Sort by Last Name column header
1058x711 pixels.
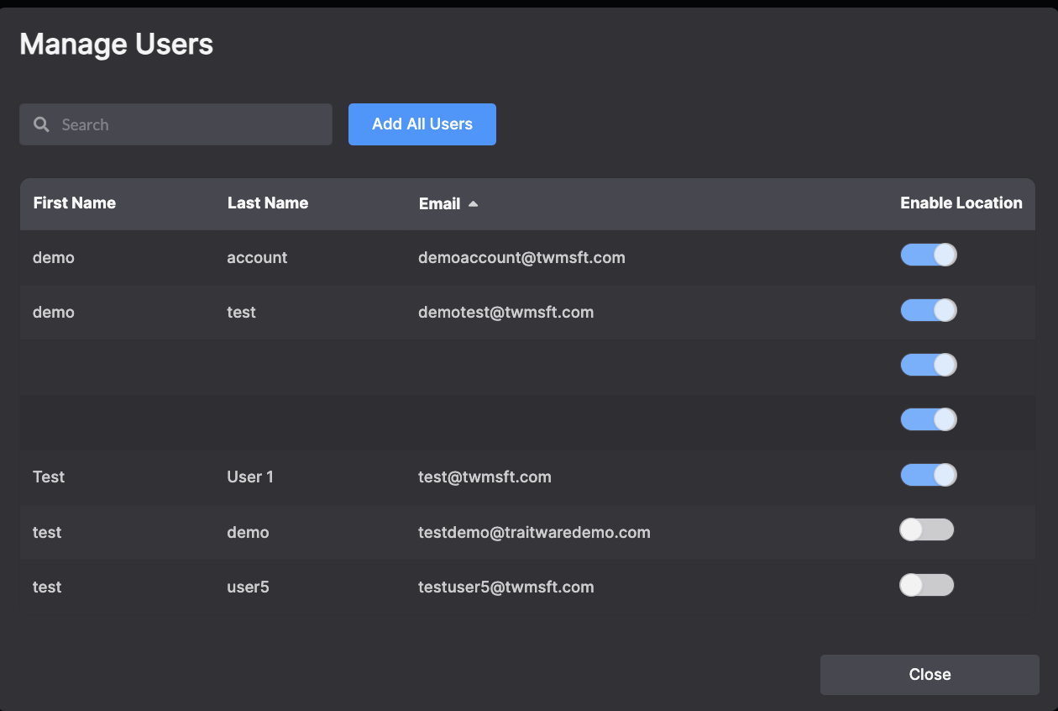268,203
